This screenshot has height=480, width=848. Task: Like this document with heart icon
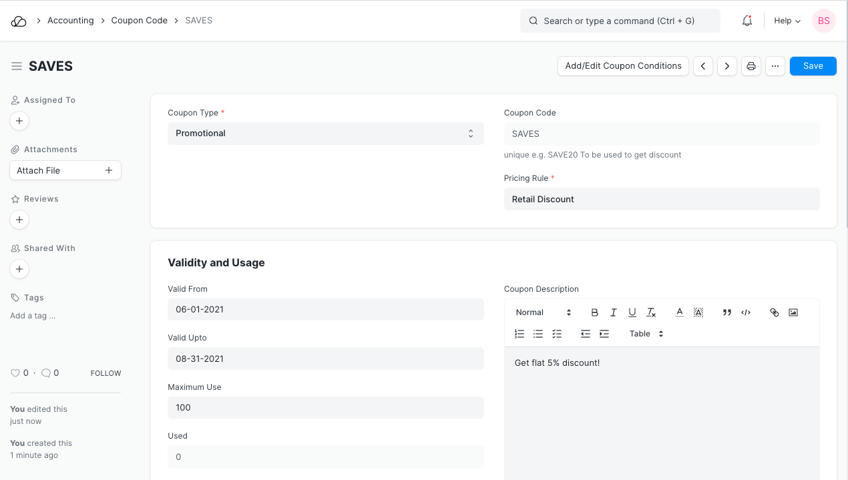click(x=15, y=373)
